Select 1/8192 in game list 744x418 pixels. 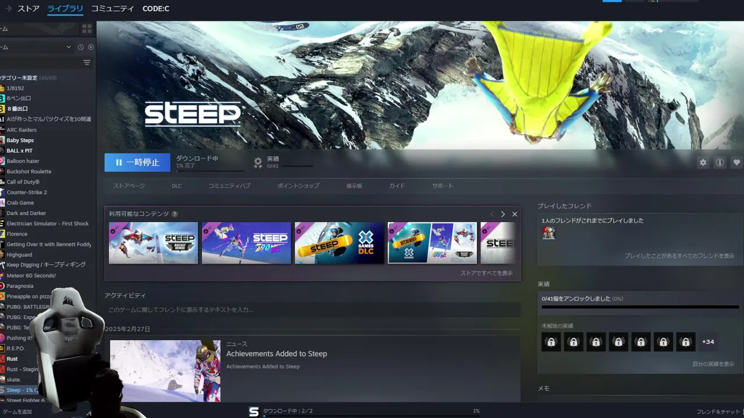click(x=15, y=88)
